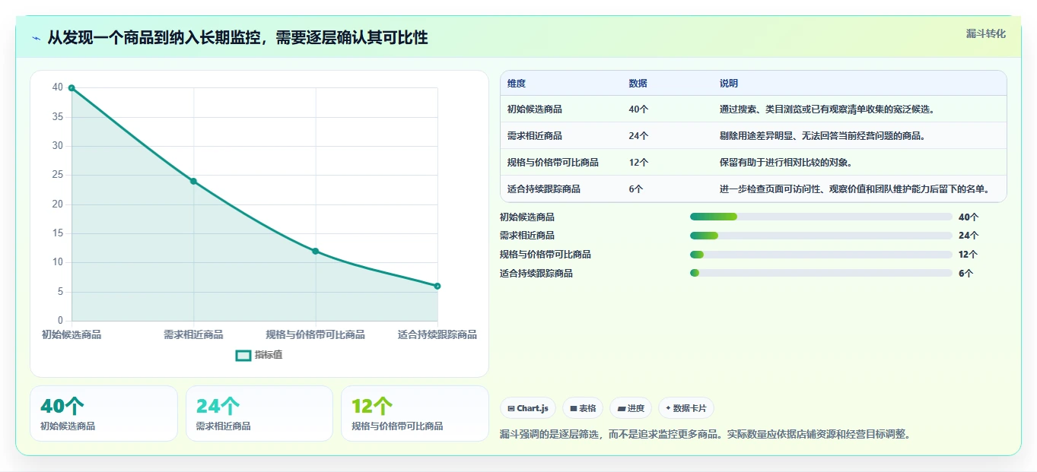This screenshot has width=1037, height=472.
Task: Select the 进度 chip
Action: pos(631,408)
